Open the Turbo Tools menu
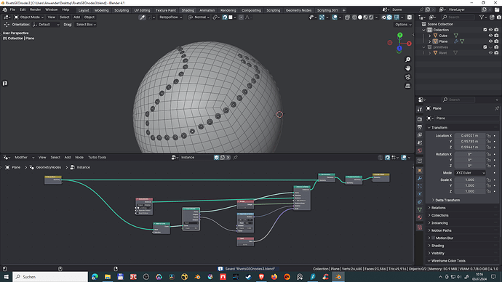 pyautogui.click(x=97, y=157)
